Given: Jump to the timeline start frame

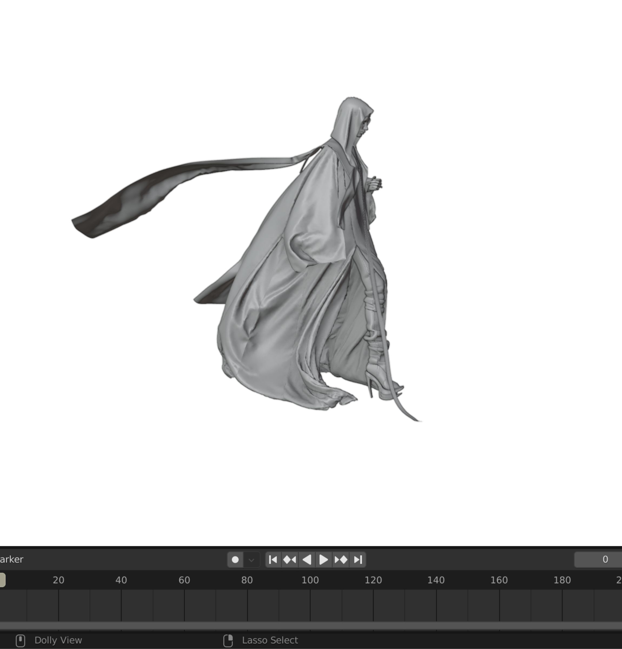Looking at the screenshot, I should (x=273, y=559).
